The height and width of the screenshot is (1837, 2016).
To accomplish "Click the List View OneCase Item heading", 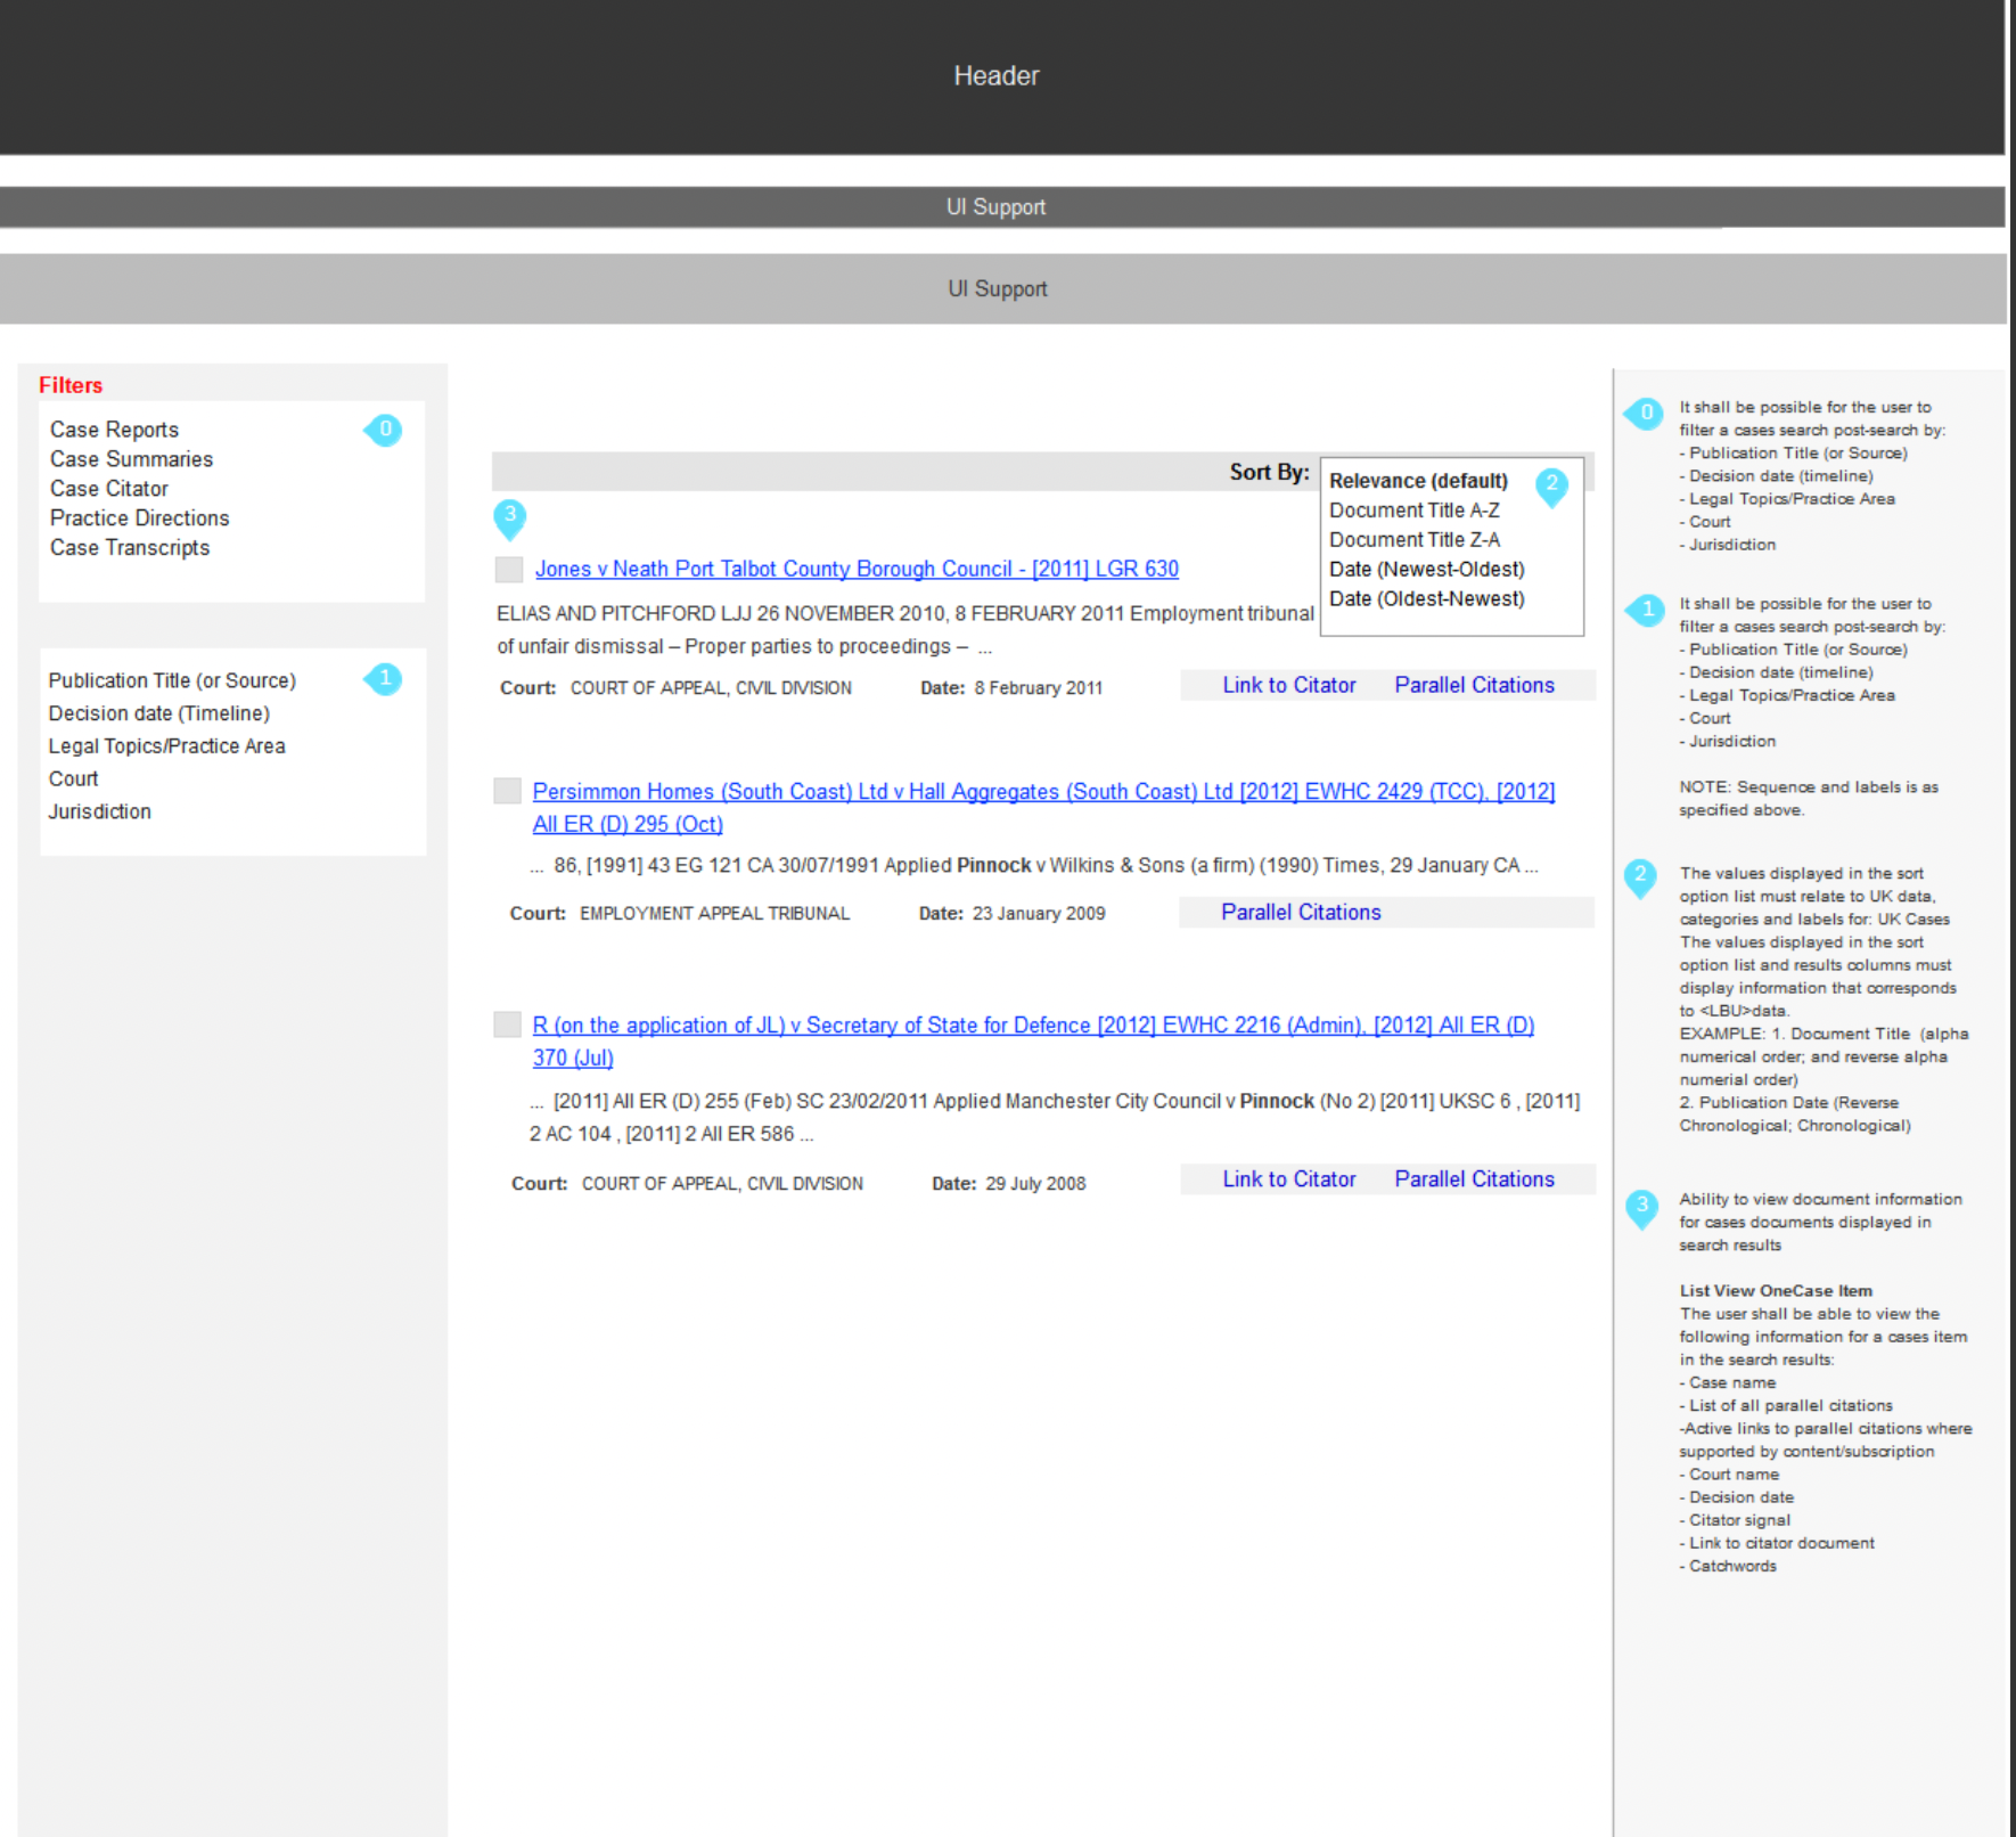I will point(1776,1291).
